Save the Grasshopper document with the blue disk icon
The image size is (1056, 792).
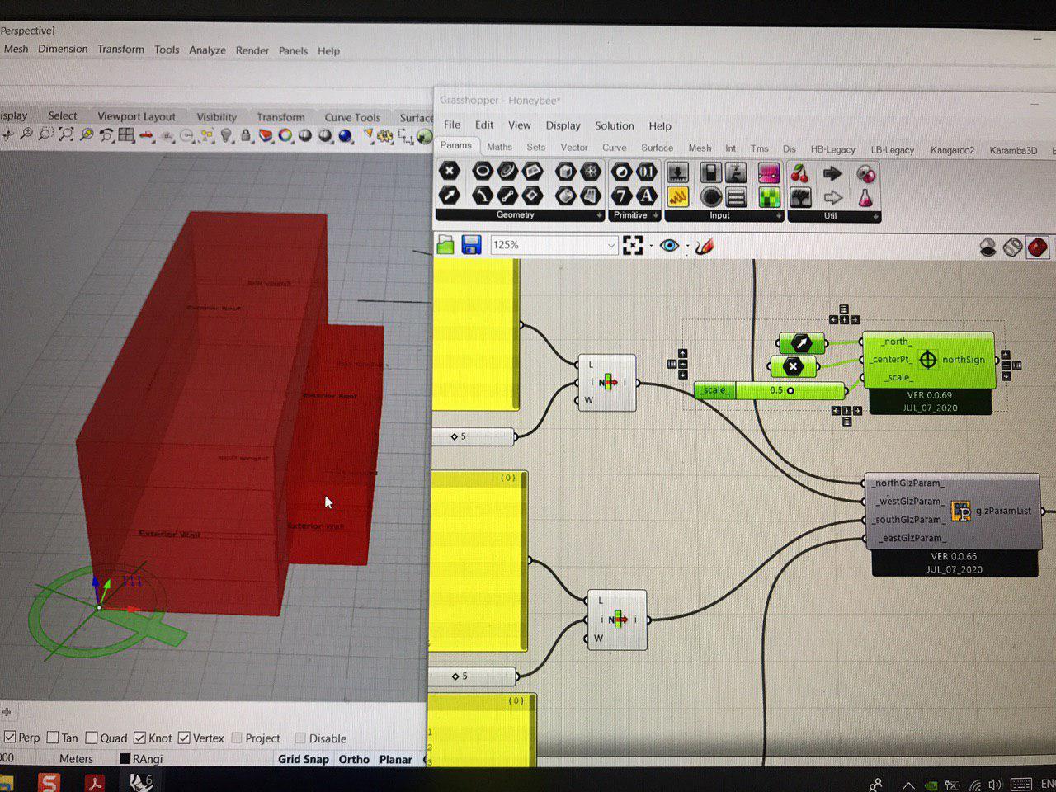(x=471, y=245)
